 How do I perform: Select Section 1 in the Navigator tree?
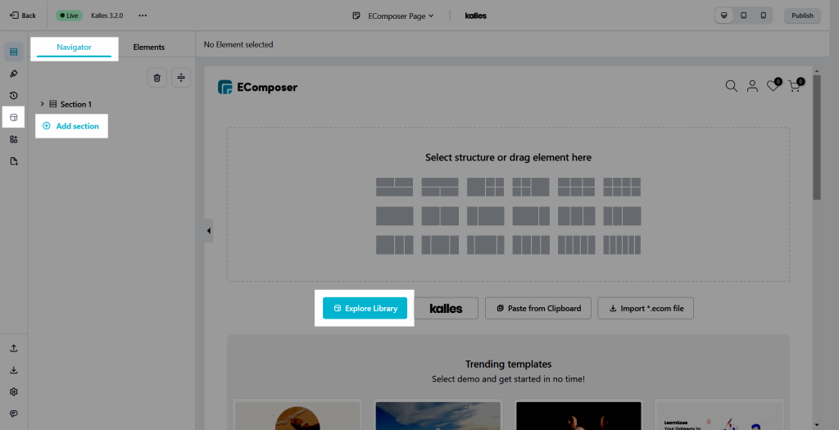click(x=75, y=104)
